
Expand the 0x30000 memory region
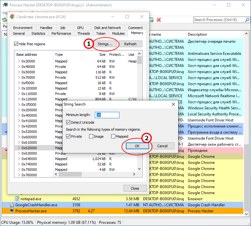[x=19, y=61]
